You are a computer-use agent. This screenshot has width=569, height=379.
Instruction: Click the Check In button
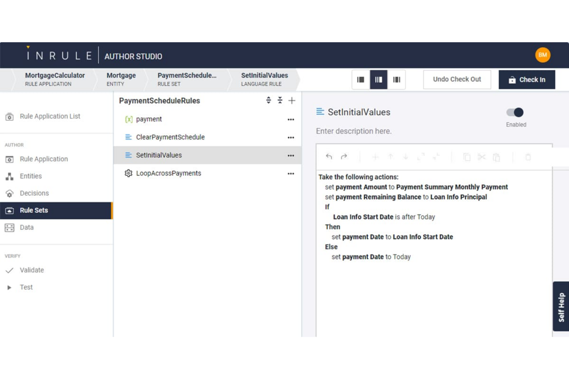pyautogui.click(x=526, y=79)
